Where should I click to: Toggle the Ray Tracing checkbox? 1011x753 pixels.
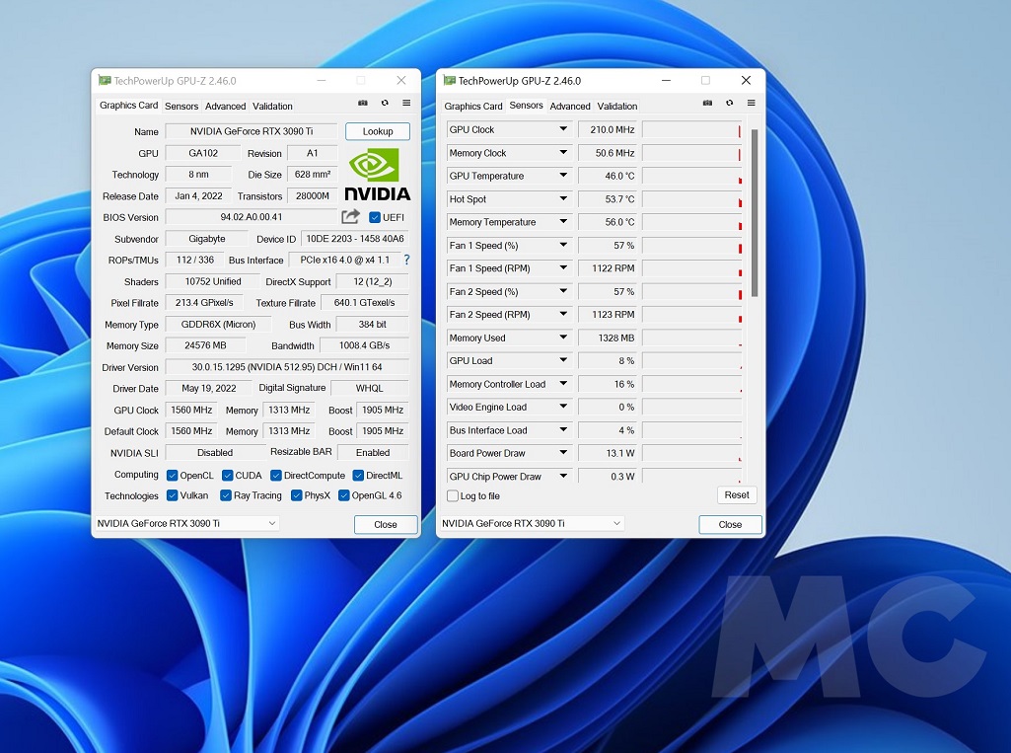[x=226, y=496]
